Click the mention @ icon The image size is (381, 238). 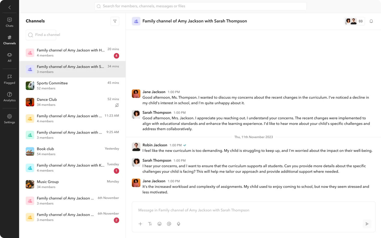(169, 224)
